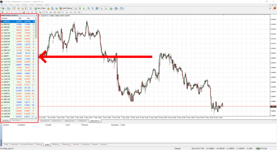Select the crosshair cursor tool
This screenshot has height=150, width=277.
coord(7,12)
